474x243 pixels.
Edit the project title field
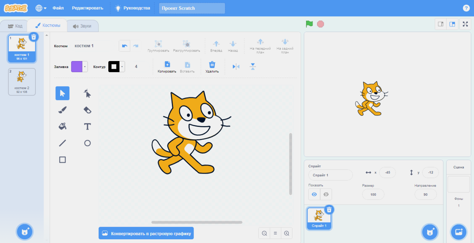(192, 8)
